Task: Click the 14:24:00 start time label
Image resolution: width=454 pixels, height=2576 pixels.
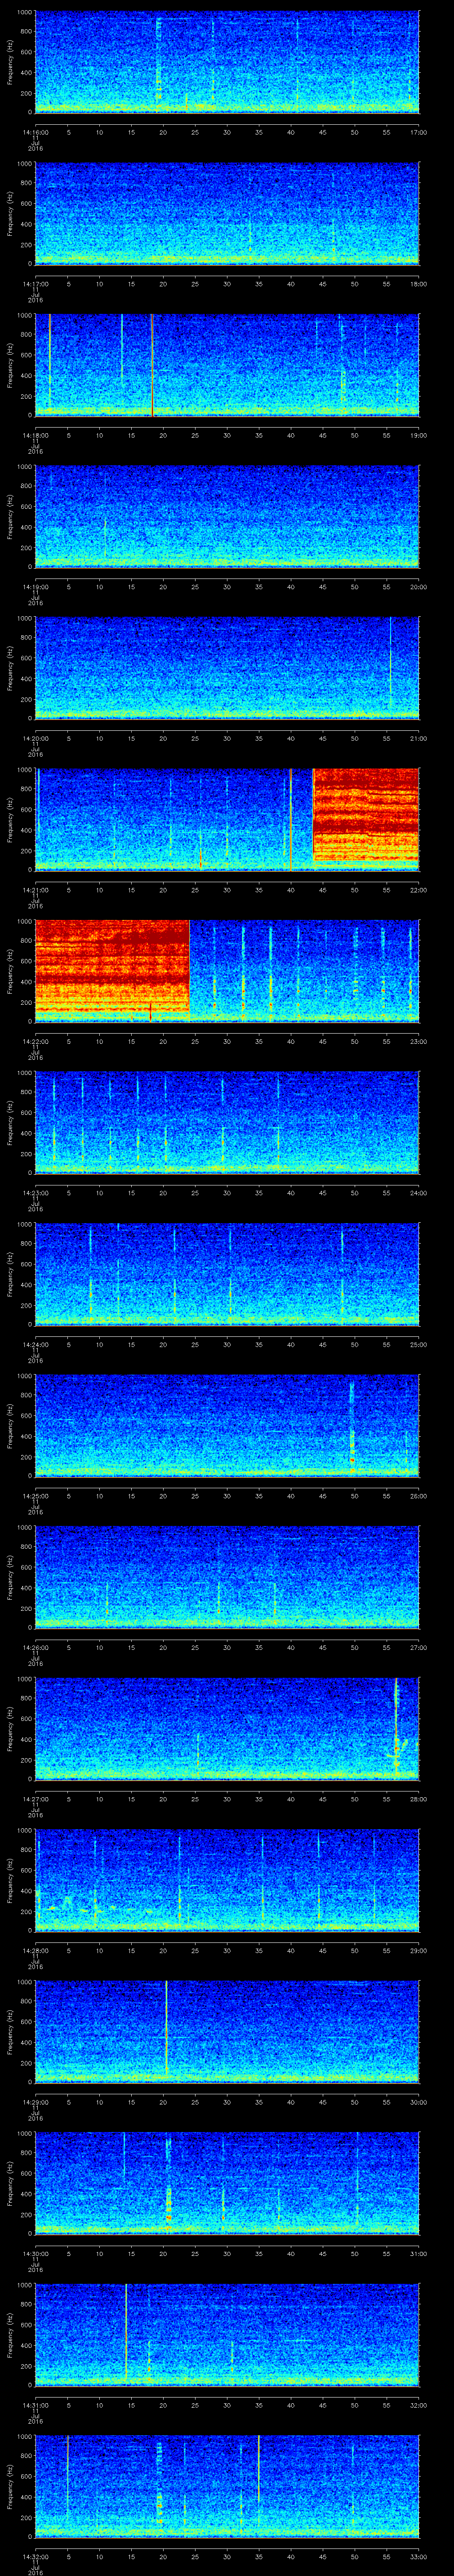Action: (35, 1344)
